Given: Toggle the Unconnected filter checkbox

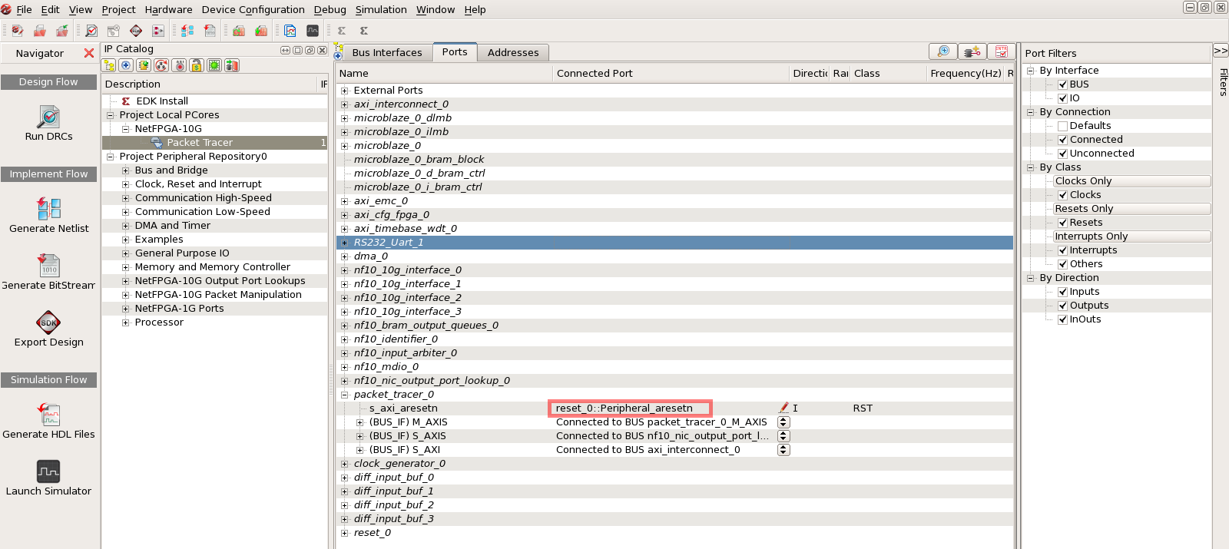Looking at the screenshot, I should (1063, 154).
